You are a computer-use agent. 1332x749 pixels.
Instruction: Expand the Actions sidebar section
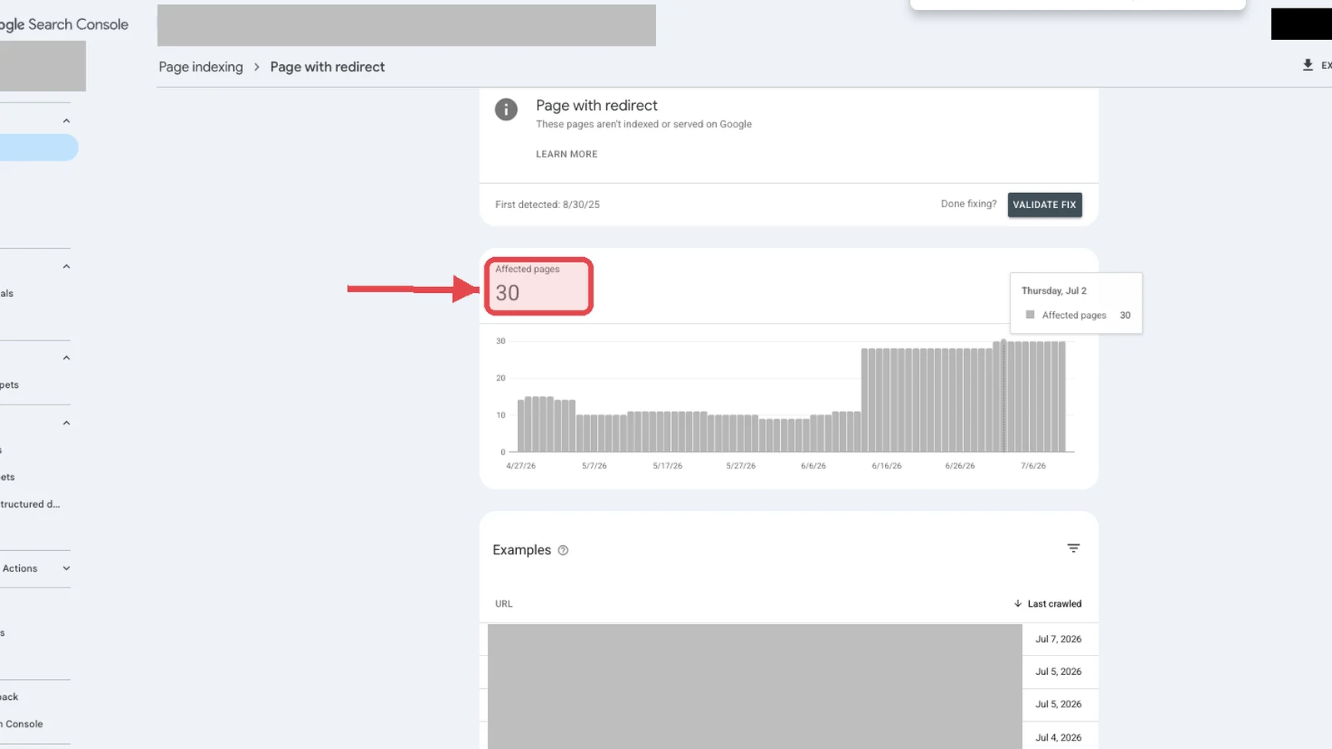click(67, 568)
